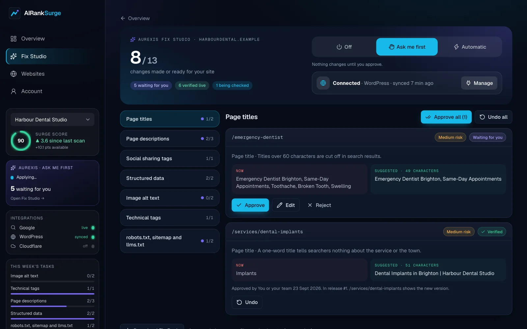Open the Page descriptions category
527x329 pixels.
170,139
